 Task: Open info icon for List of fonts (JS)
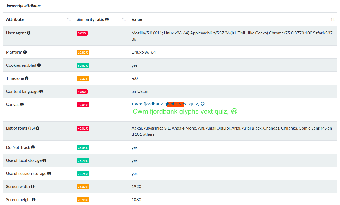[37, 128]
